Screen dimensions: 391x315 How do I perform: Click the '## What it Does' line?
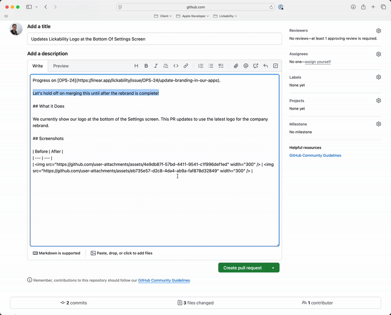coord(48,106)
